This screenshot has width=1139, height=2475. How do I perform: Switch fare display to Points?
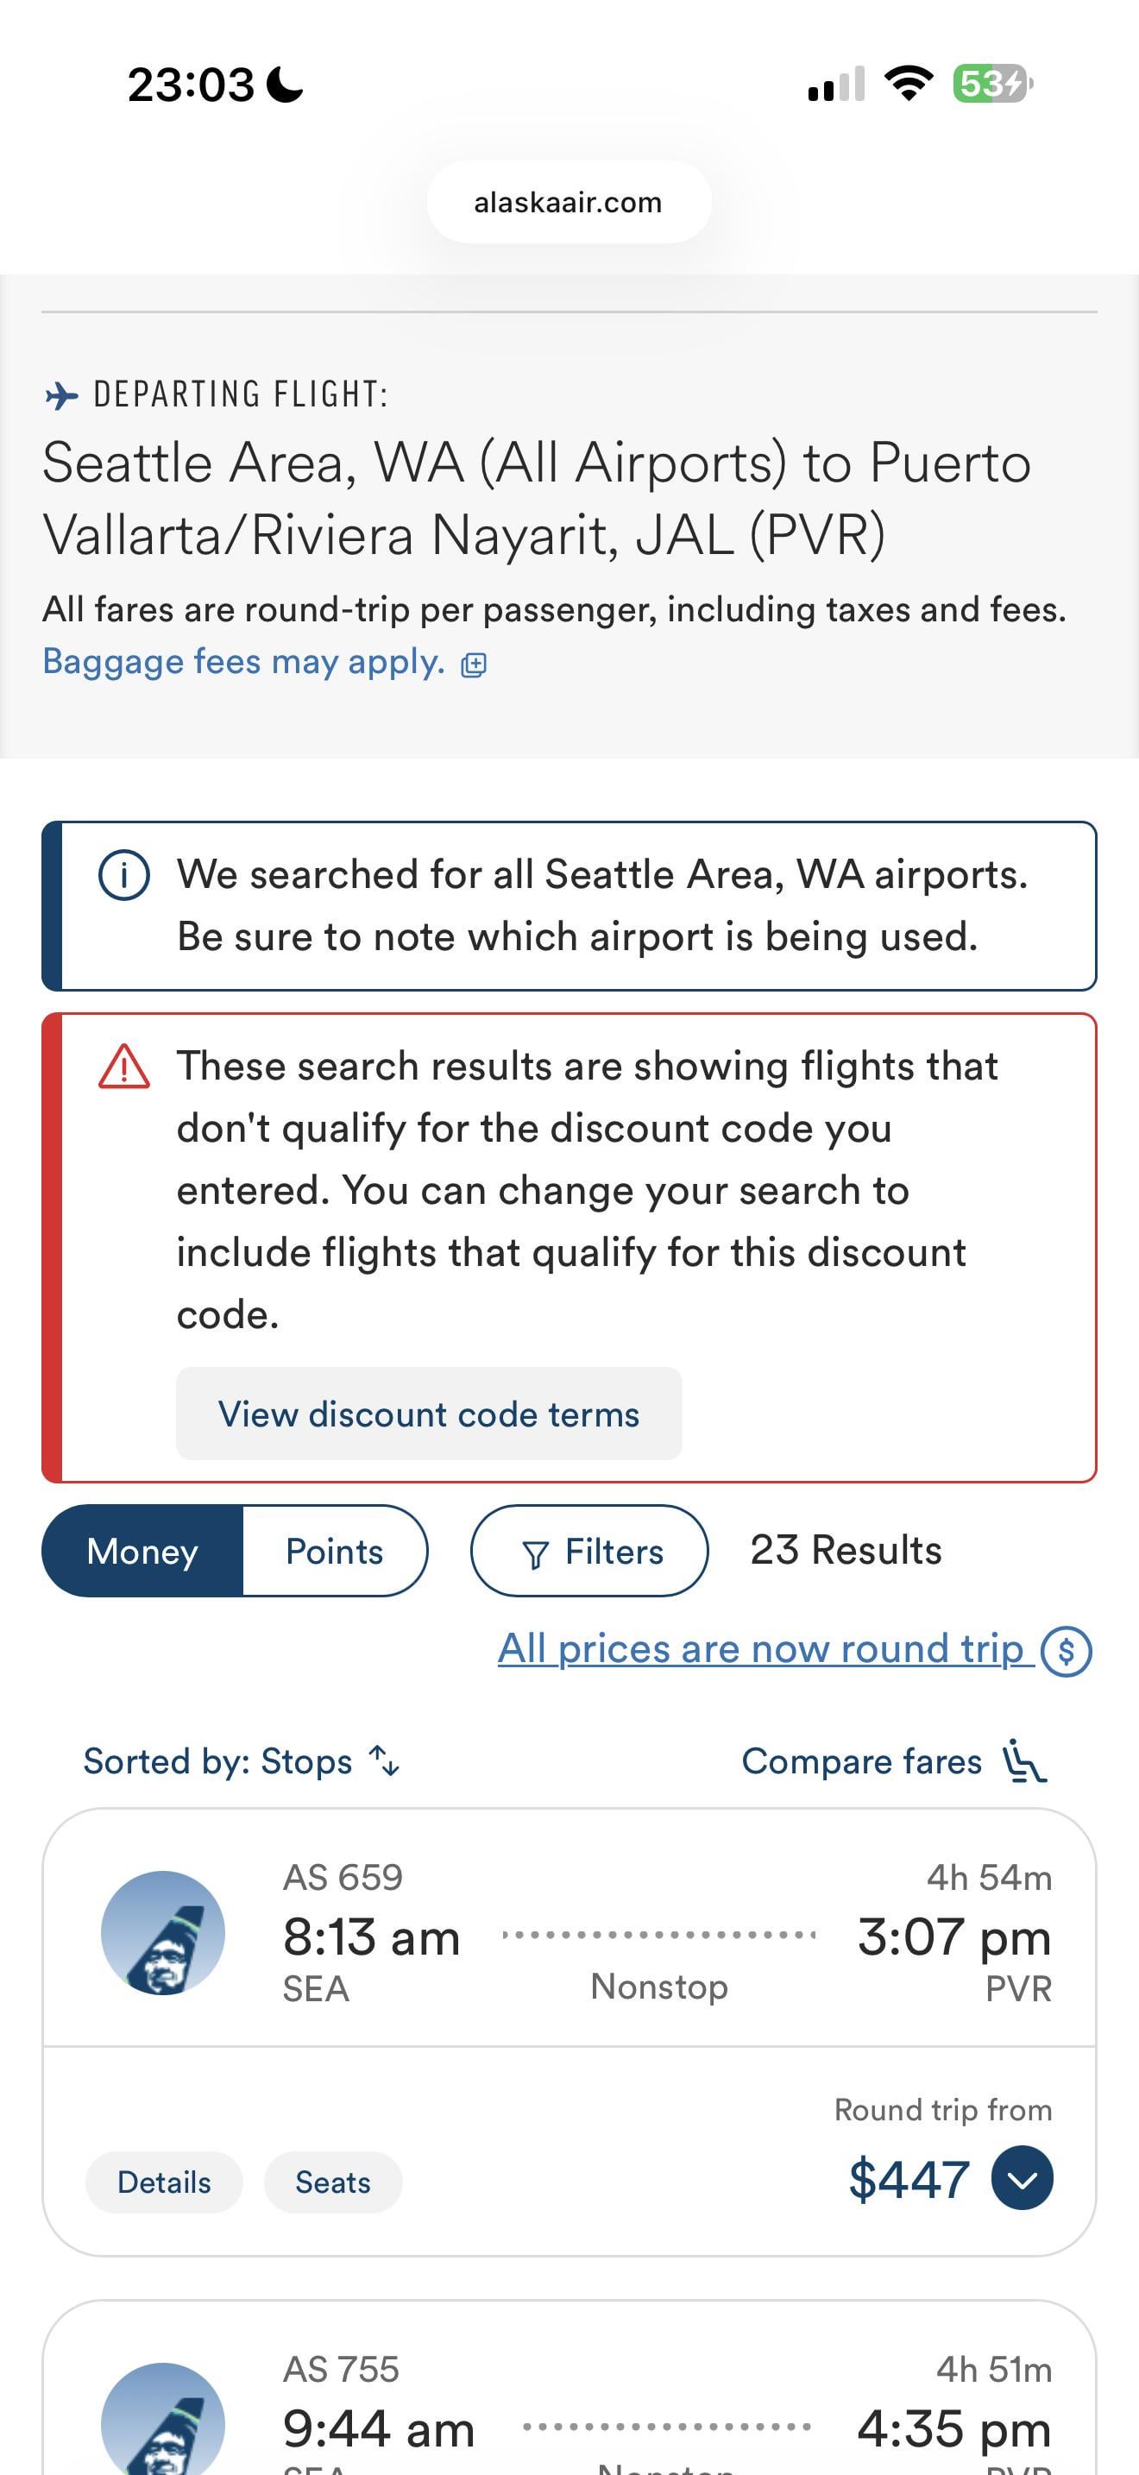coord(334,1551)
